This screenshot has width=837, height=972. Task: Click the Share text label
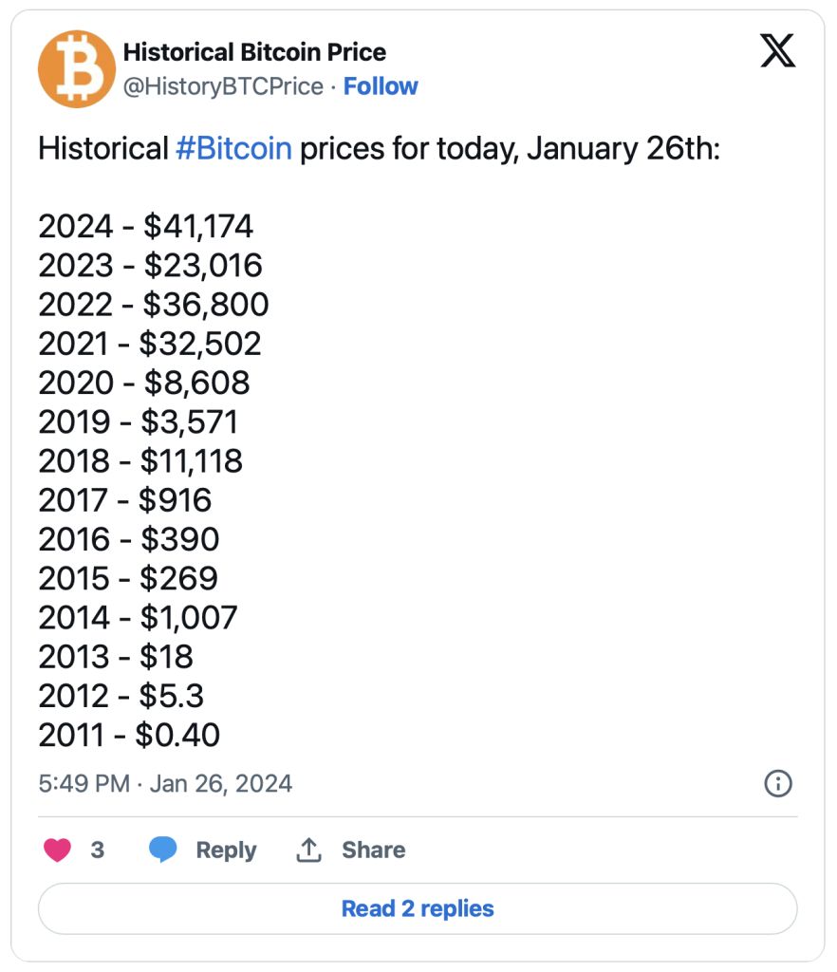click(x=374, y=850)
